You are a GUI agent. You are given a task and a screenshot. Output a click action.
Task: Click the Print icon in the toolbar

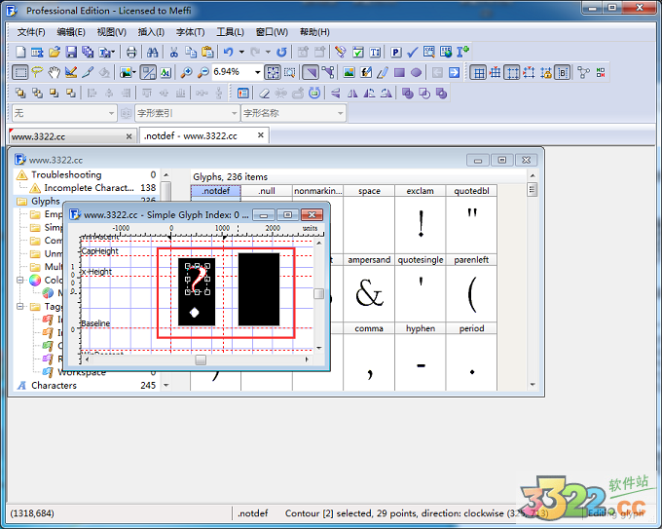point(131,52)
